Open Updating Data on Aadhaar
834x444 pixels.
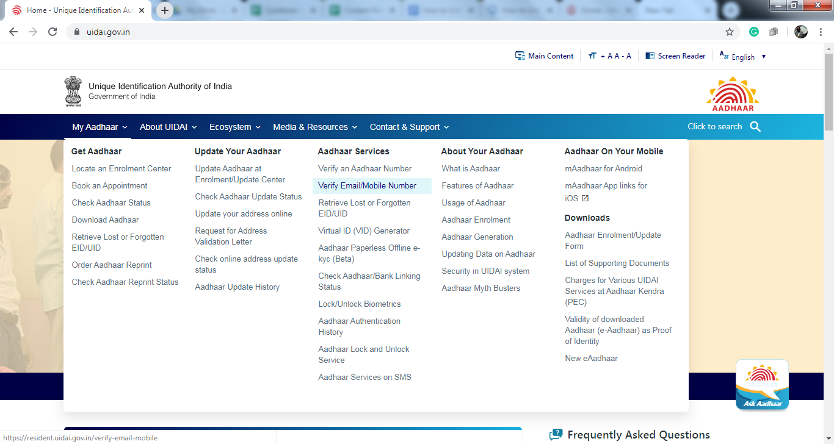tap(488, 254)
